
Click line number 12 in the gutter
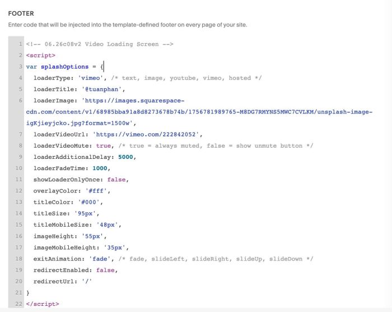click(x=18, y=191)
